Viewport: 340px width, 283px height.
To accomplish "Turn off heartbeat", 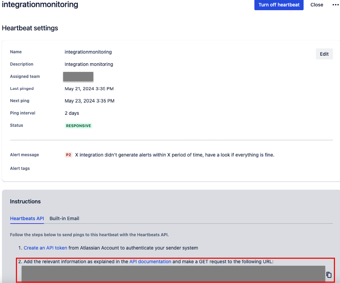I will 279,5.
